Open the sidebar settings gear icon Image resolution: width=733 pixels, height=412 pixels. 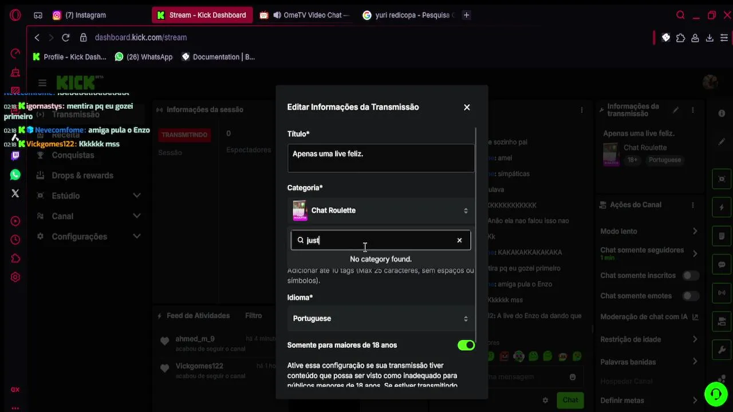[15, 277]
